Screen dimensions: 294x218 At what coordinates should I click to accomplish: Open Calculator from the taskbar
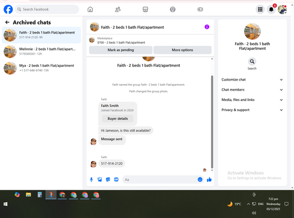(x=39, y=194)
